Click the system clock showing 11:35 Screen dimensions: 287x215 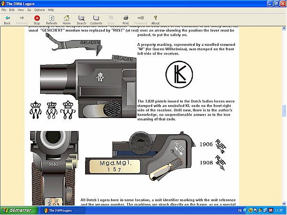tap(279, 211)
